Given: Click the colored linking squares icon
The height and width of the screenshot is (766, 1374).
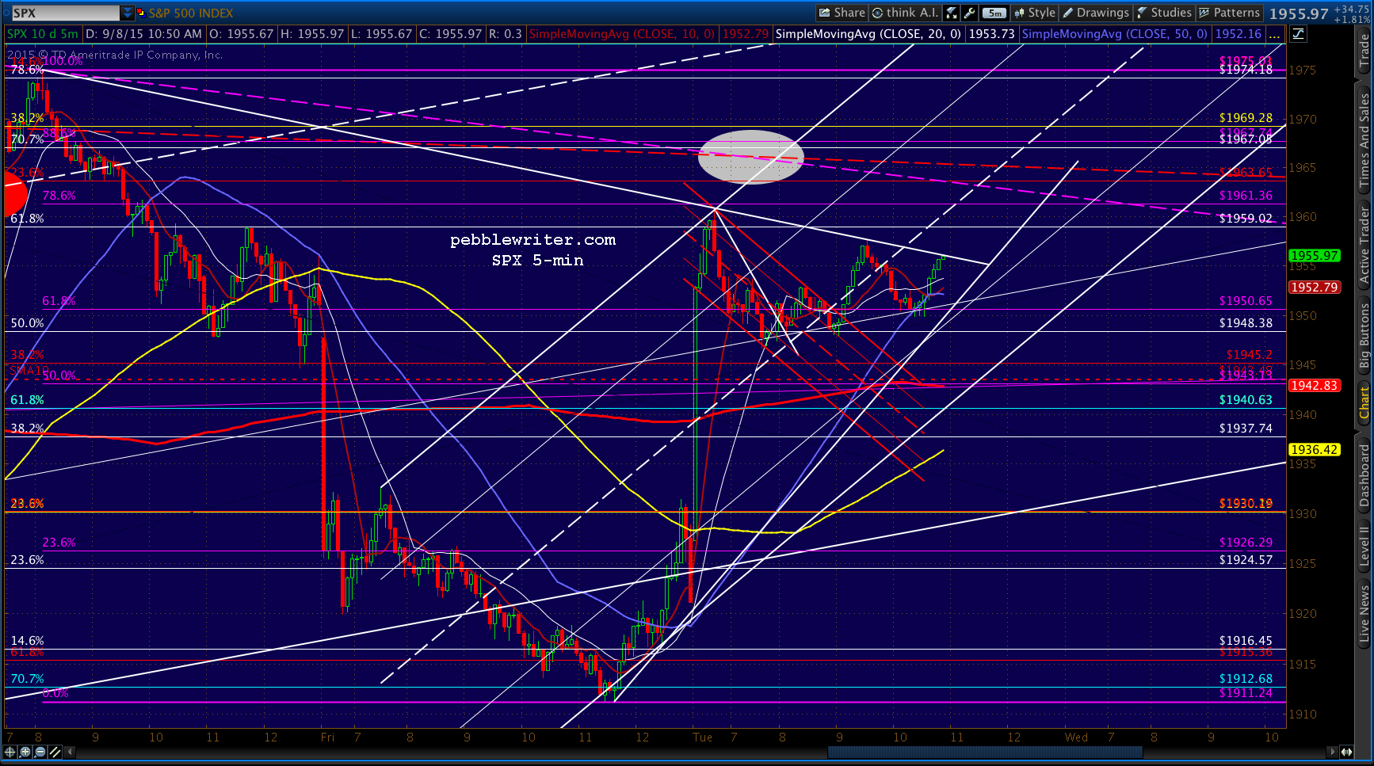Looking at the screenshot, I should (141, 13).
